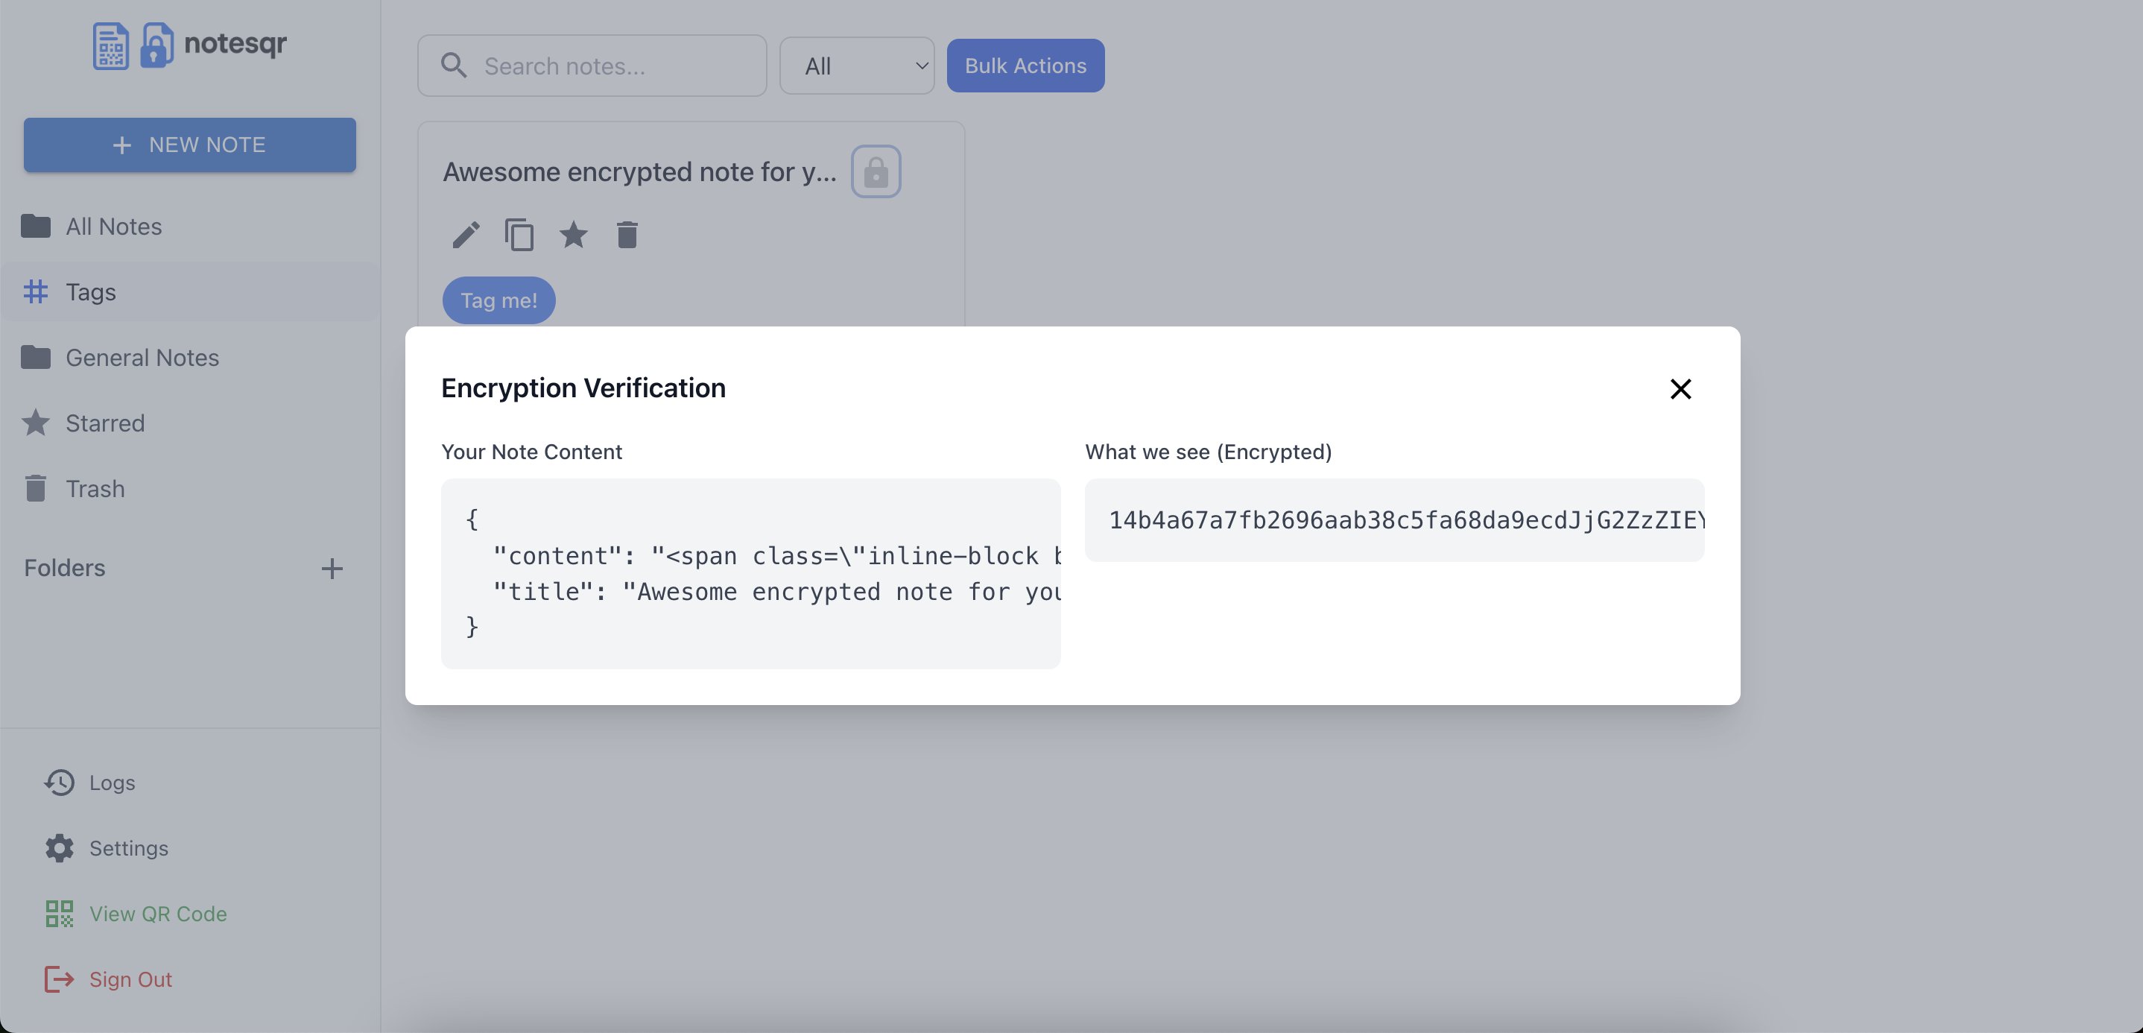The height and width of the screenshot is (1033, 2143).
Task: Open the Trash section
Action: pyautogui.click(x=95, y=489)
